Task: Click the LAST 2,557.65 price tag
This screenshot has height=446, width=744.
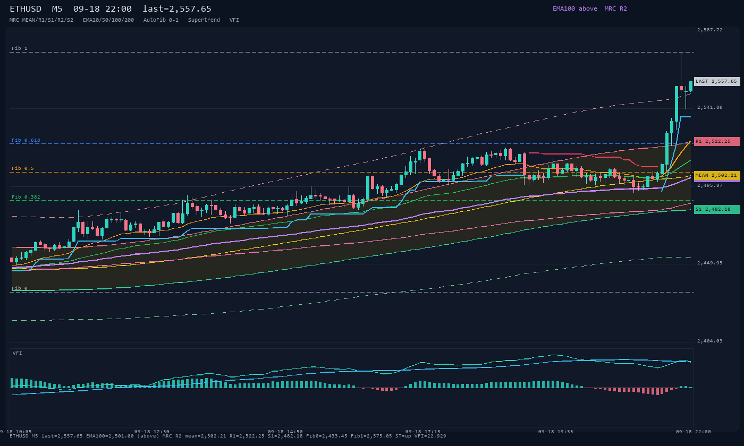Action: tap(717, 81)
